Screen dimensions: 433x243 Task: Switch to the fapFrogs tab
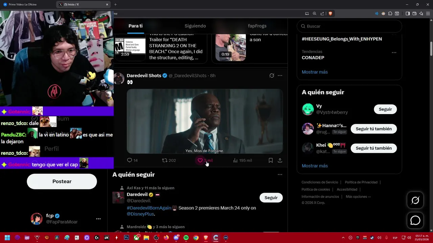(x=257, y=26)
